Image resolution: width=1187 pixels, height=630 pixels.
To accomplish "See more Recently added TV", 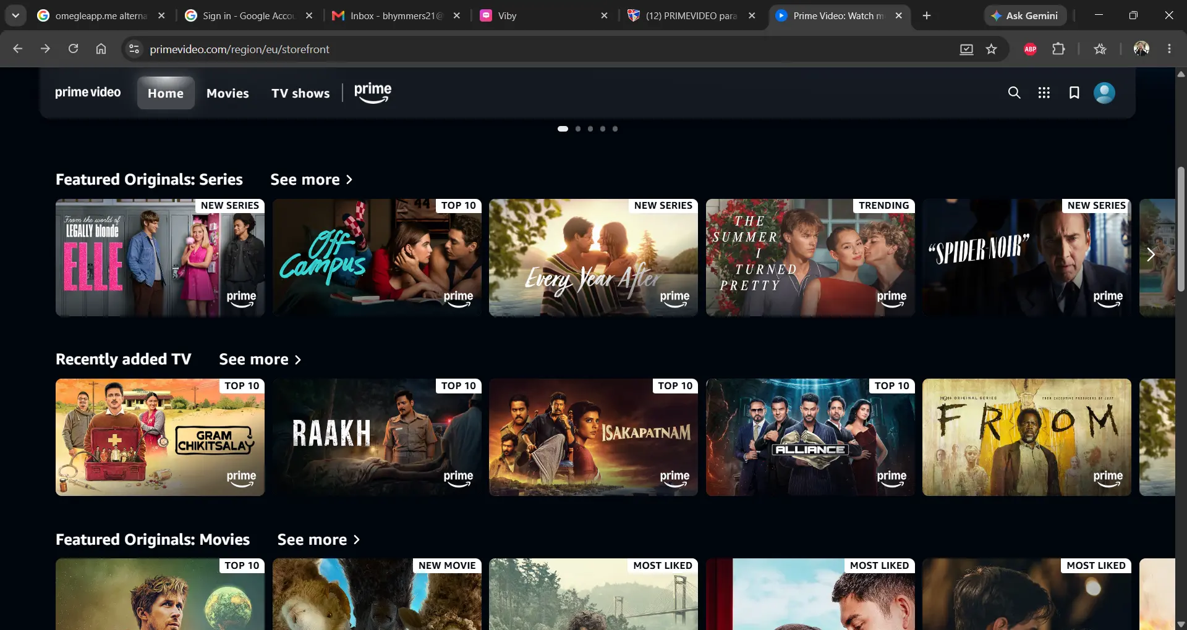I will click(260, 359).
